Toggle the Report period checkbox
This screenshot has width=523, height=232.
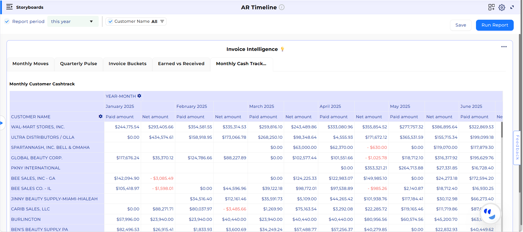pyautogui.click(x=7, y=21)
